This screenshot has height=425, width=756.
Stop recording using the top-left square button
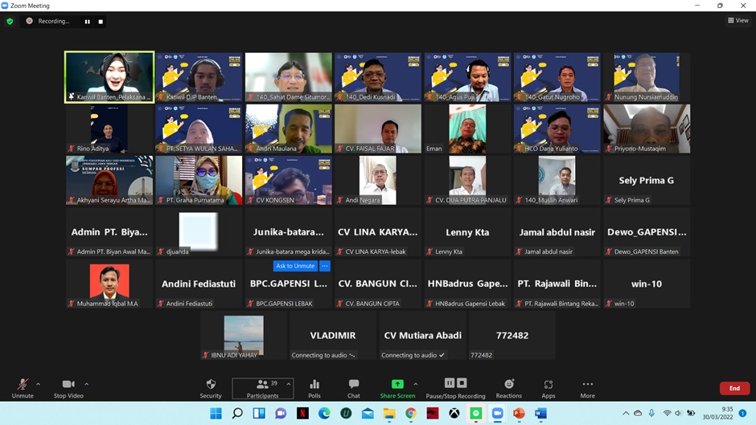(x=101, y=22)
